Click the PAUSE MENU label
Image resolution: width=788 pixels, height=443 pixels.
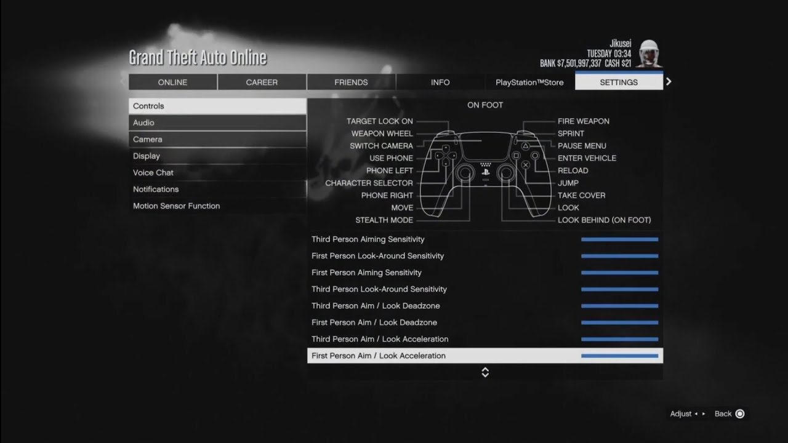[x=582, y=146]
